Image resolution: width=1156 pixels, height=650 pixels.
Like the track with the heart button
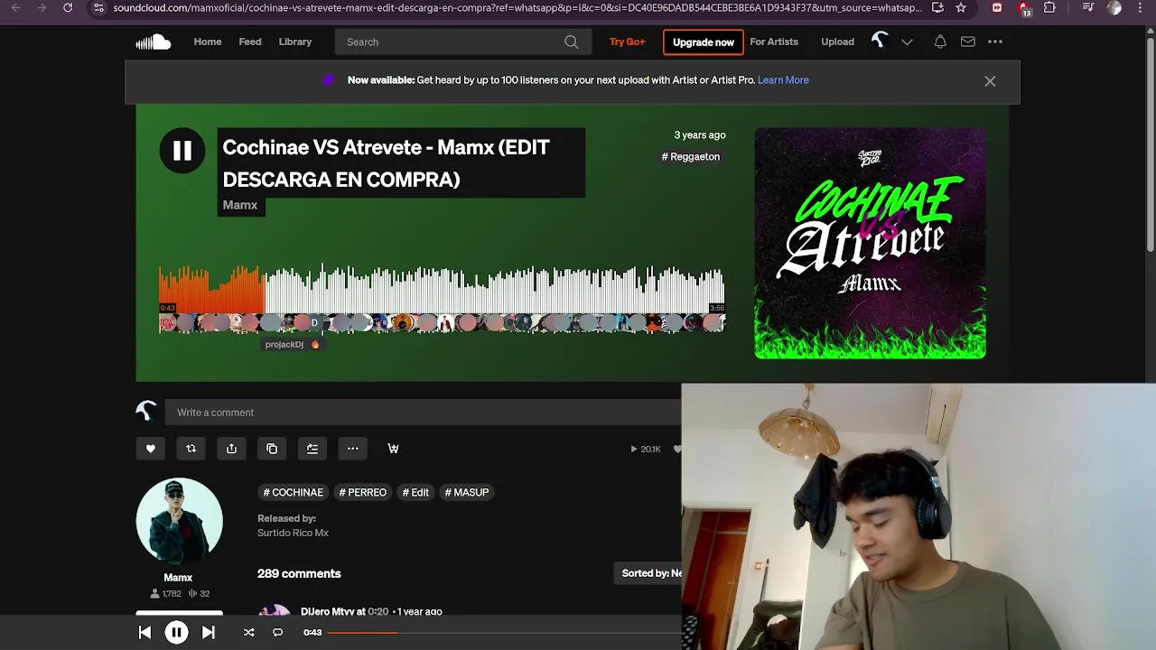151,449
